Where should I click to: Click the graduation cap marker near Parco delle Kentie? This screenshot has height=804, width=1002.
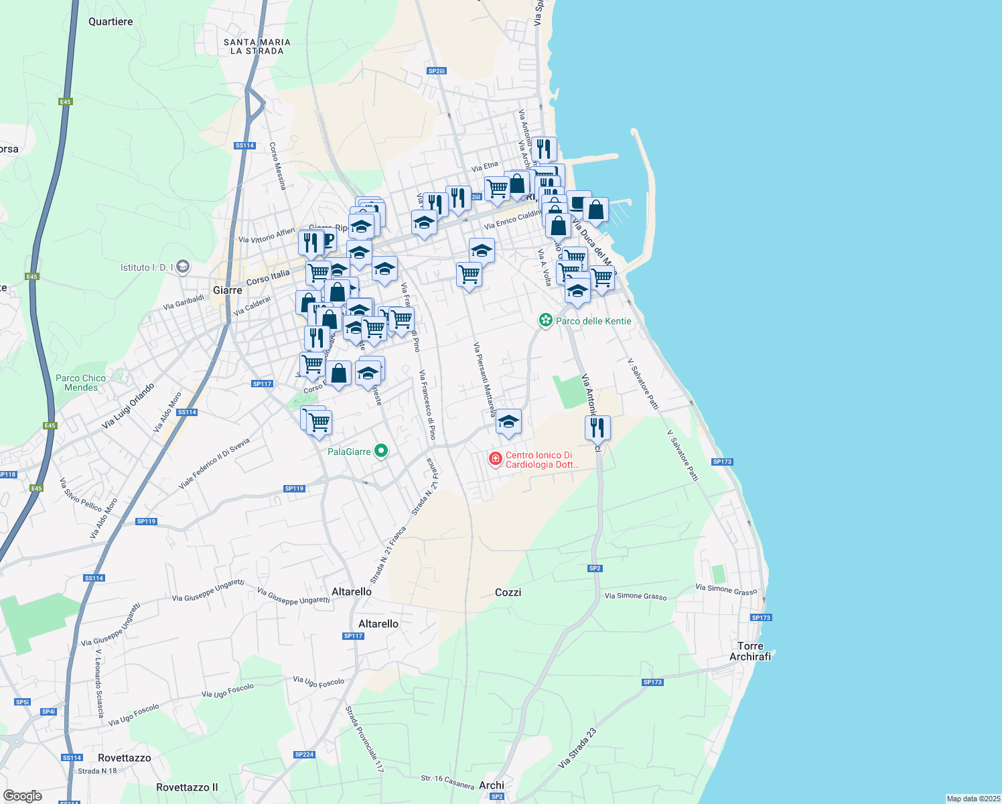tap(577, 289)
